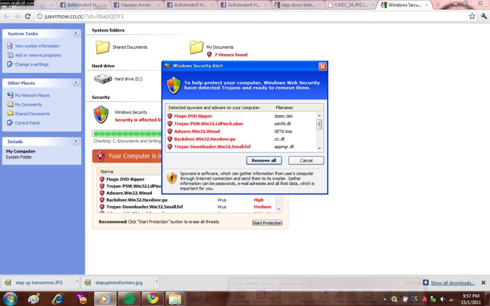Click the browser back arrow
The width and height of the screenshot is (490, 306).
pos(6,16)
